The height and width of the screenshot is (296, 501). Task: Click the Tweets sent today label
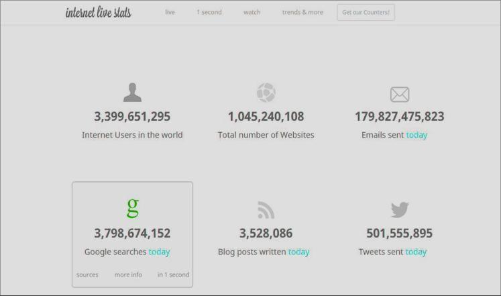pyautogui.click(x=392, y=252)
